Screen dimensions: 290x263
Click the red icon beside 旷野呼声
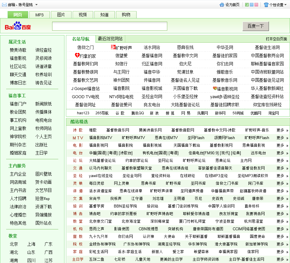(113, 47)
